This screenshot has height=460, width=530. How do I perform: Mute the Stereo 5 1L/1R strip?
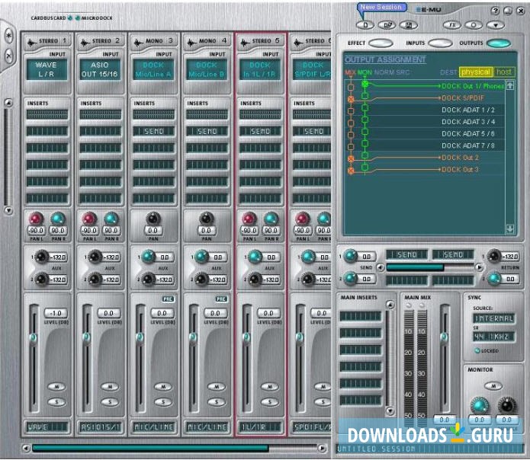tap(270, 386)
